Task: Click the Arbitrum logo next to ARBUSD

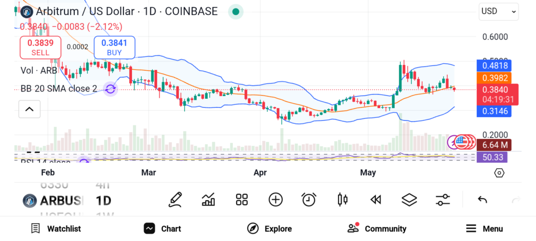Action: 30,201
